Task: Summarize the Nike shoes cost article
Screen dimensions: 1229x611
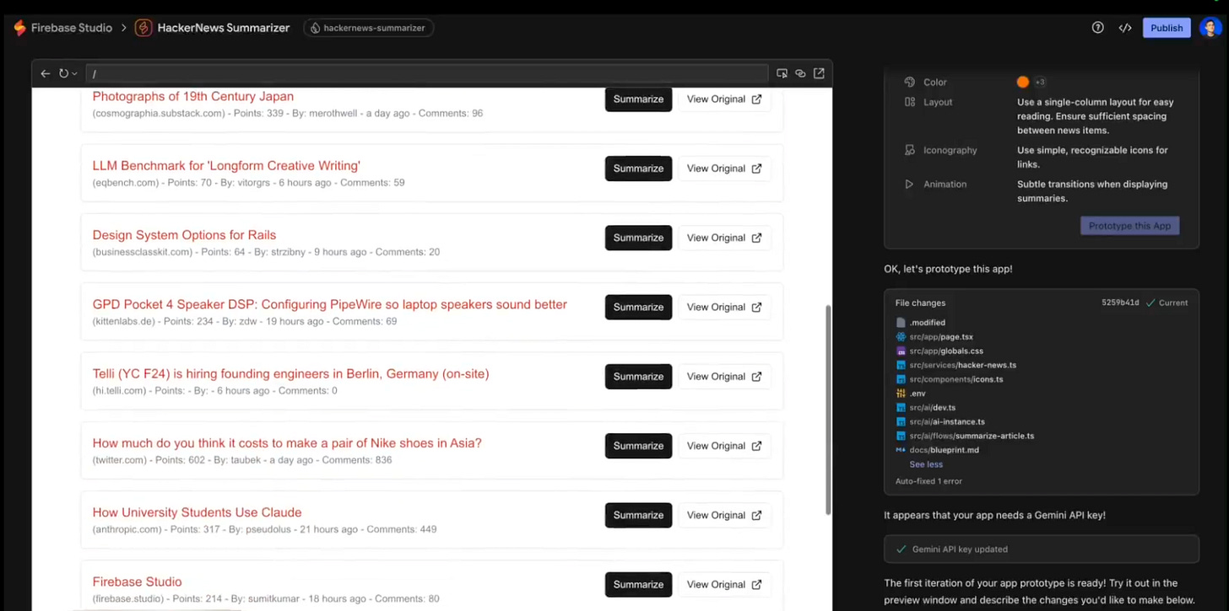Action: tap(638, 446)
